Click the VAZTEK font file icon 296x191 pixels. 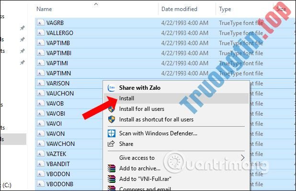(x=40, y=154)
